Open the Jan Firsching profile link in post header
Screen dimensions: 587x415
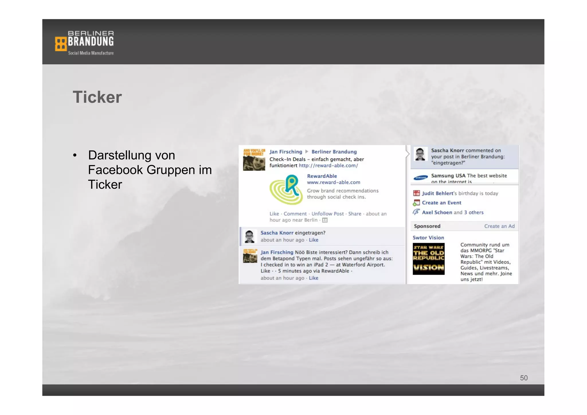pos(285,152)
